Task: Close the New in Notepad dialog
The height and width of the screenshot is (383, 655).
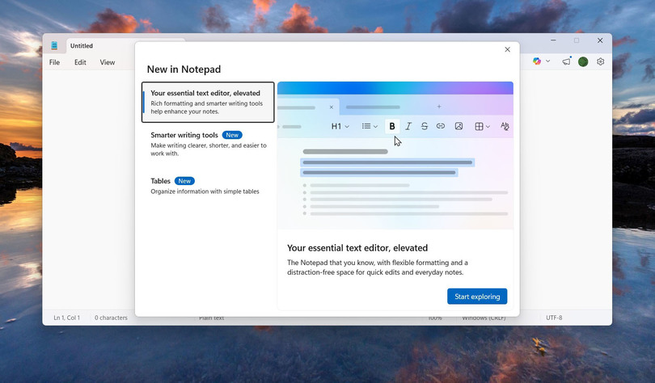Action: (507, 49)
